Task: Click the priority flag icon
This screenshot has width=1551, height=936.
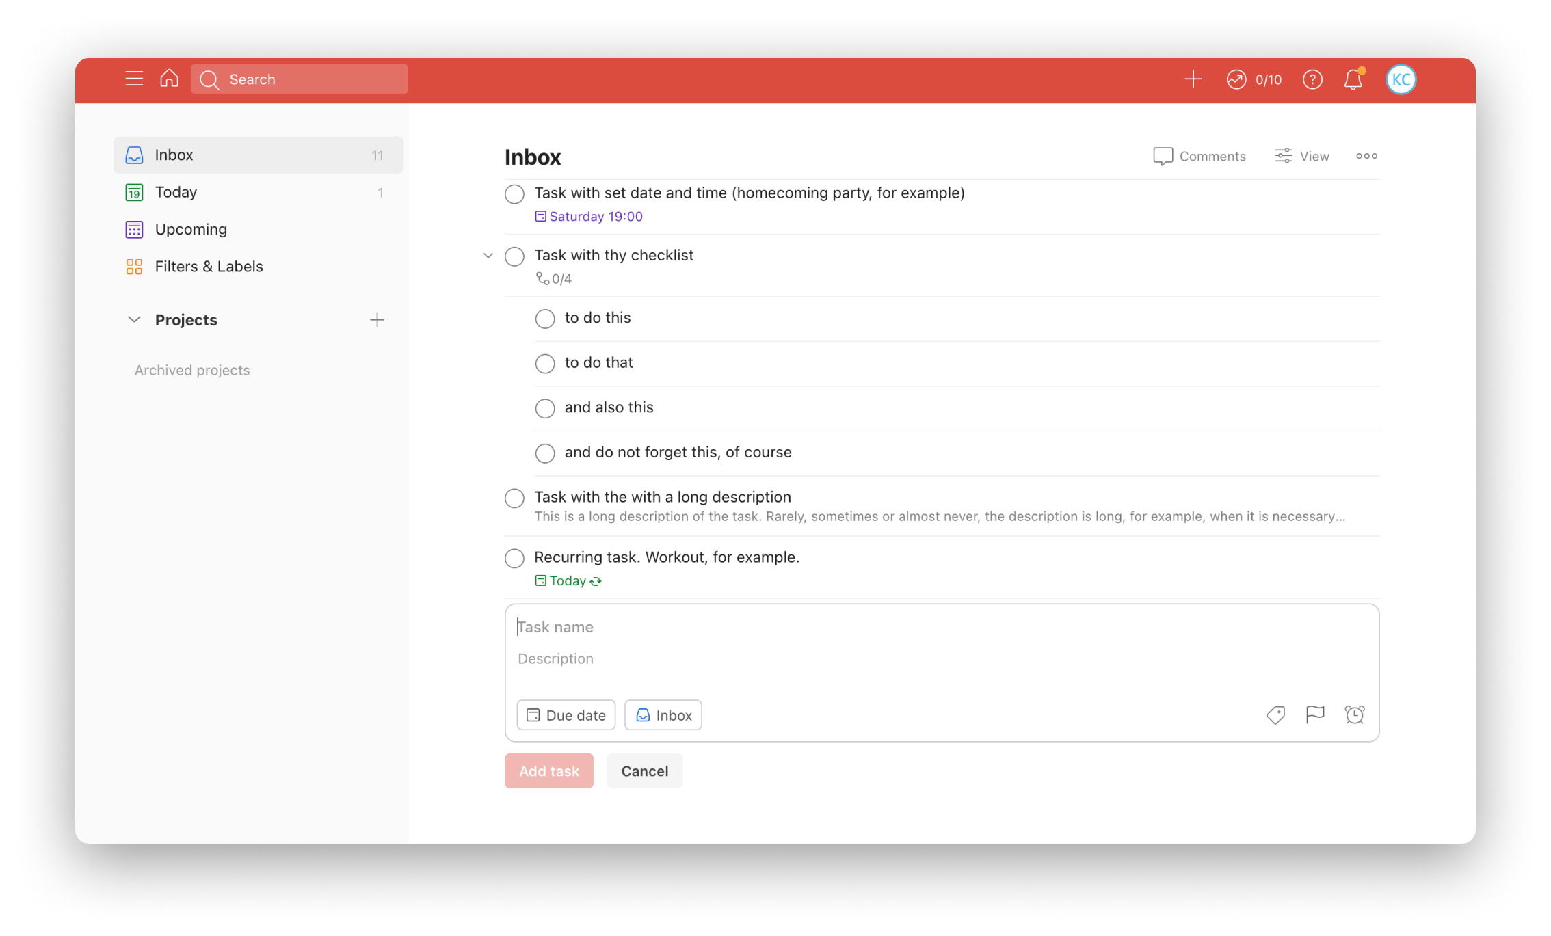Action: [1315, 715]
